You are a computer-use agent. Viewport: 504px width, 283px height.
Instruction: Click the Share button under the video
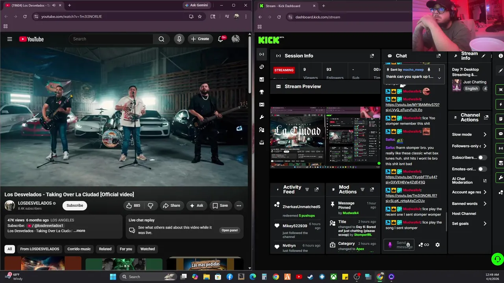click(171, 206)
